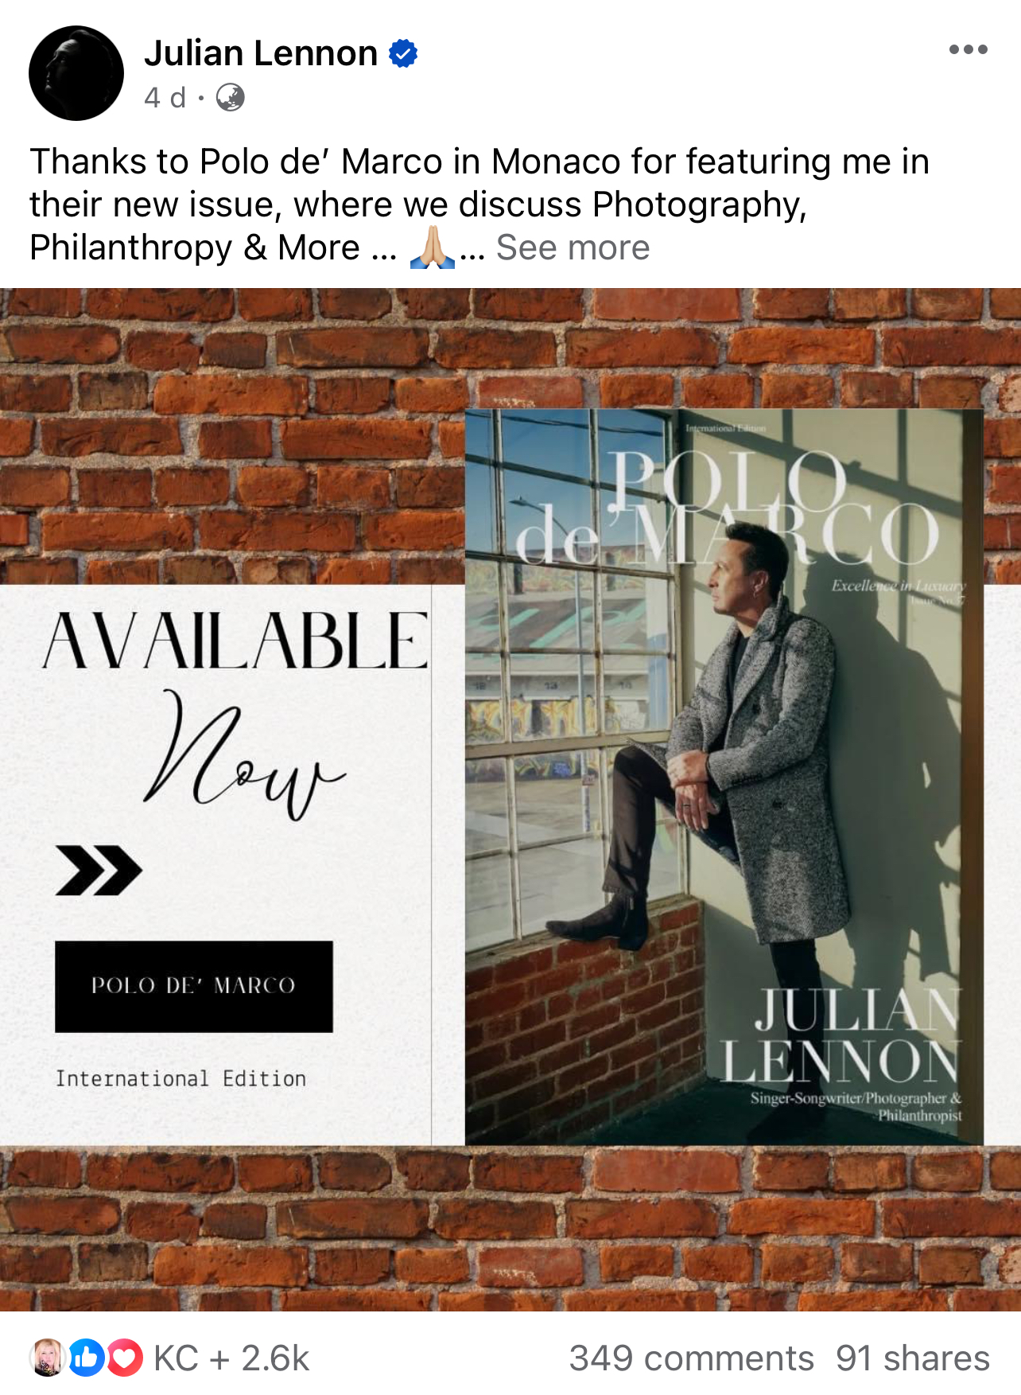Click the red heart Love reaction icon
This screenshot has width=1021, height=1395.
[124, 1358]
